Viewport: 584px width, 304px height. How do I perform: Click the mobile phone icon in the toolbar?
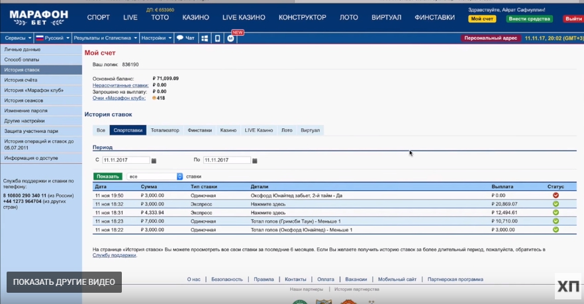pos(217,38)
